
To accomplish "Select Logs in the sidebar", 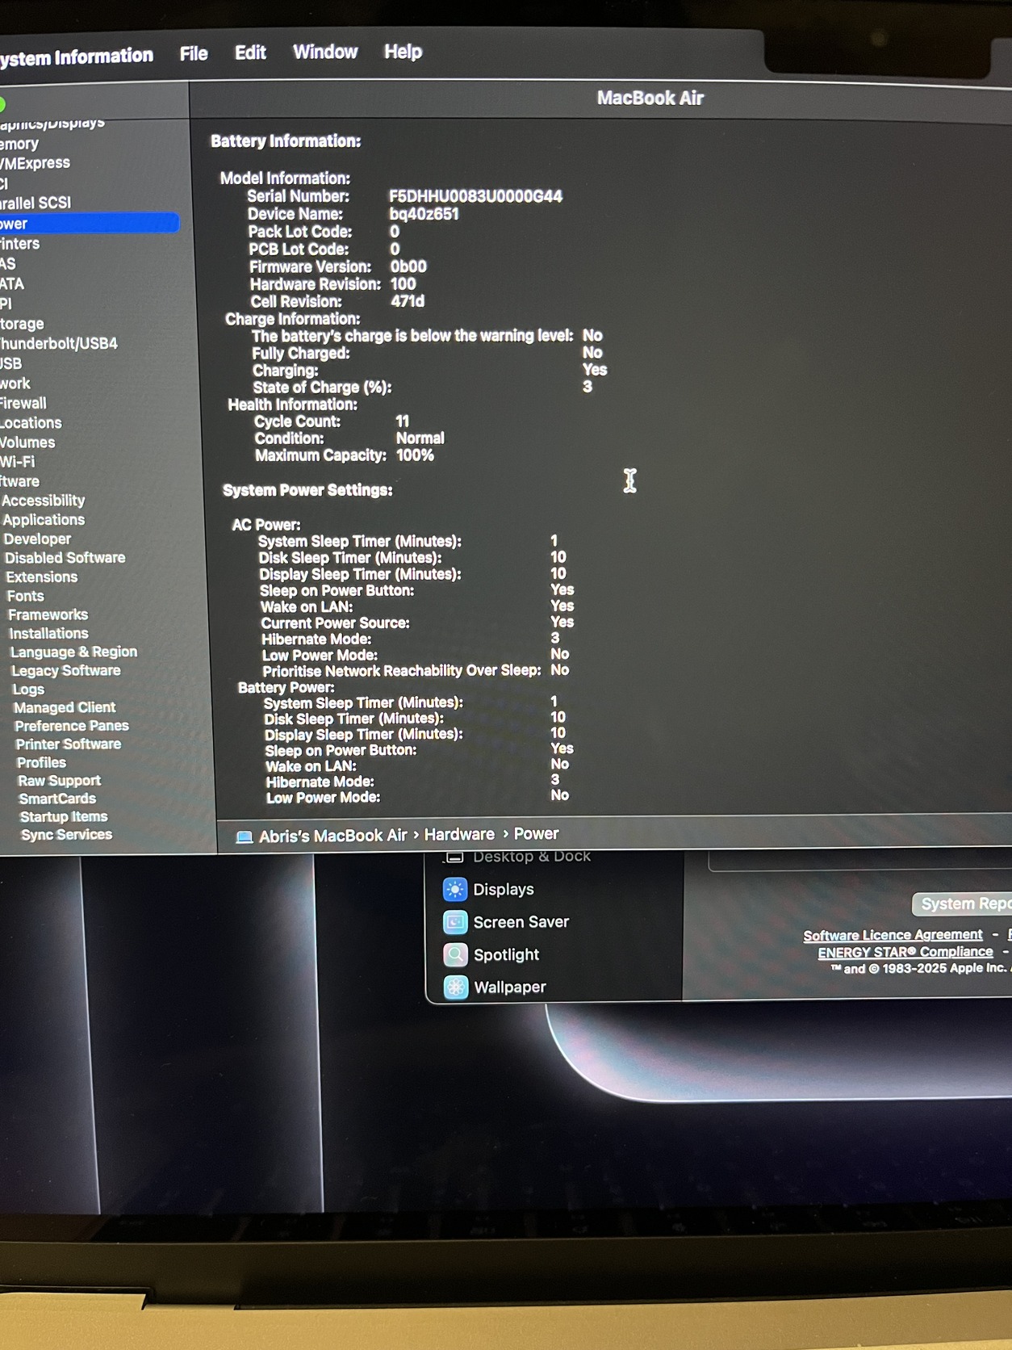I will click(x=28, y=690).
